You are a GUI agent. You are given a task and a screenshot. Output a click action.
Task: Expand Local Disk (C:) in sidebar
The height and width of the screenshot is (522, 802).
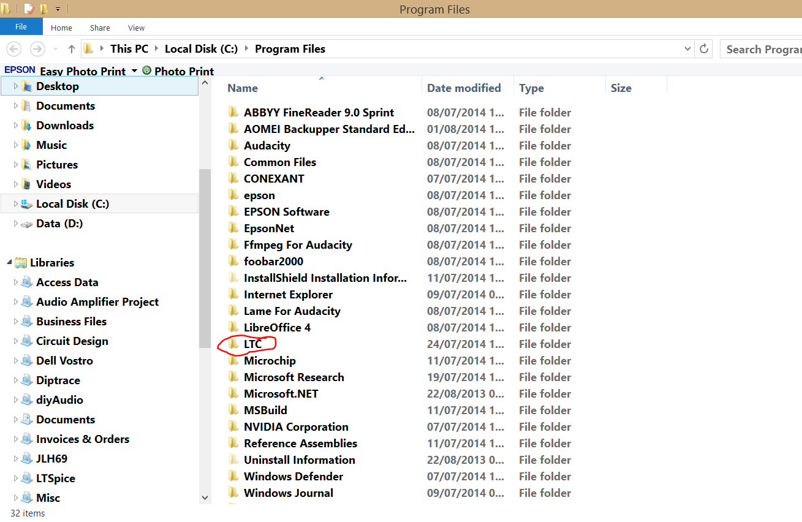[x=16, y=204]
